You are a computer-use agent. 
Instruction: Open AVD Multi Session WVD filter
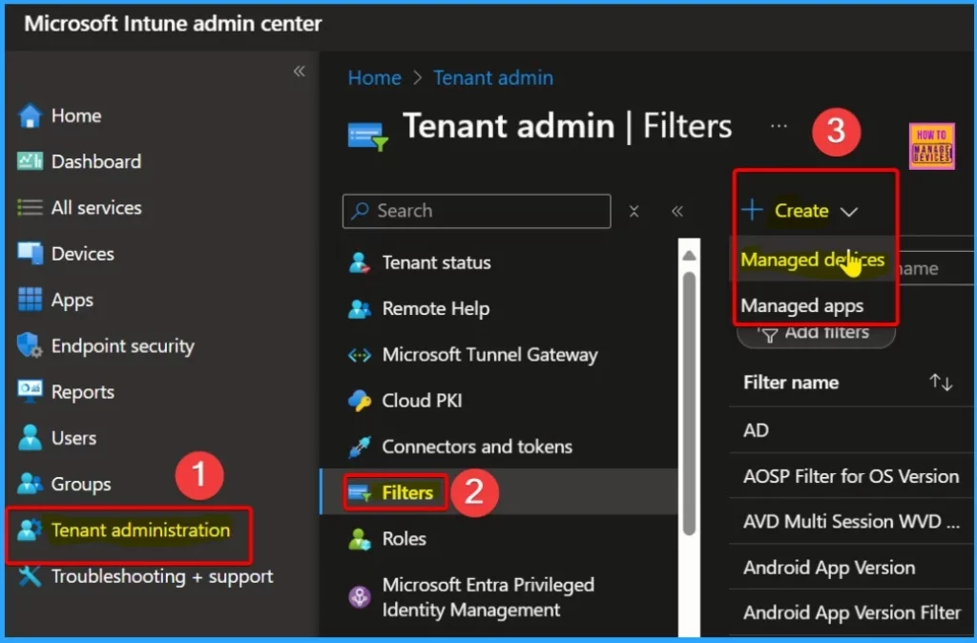[850, 522]
